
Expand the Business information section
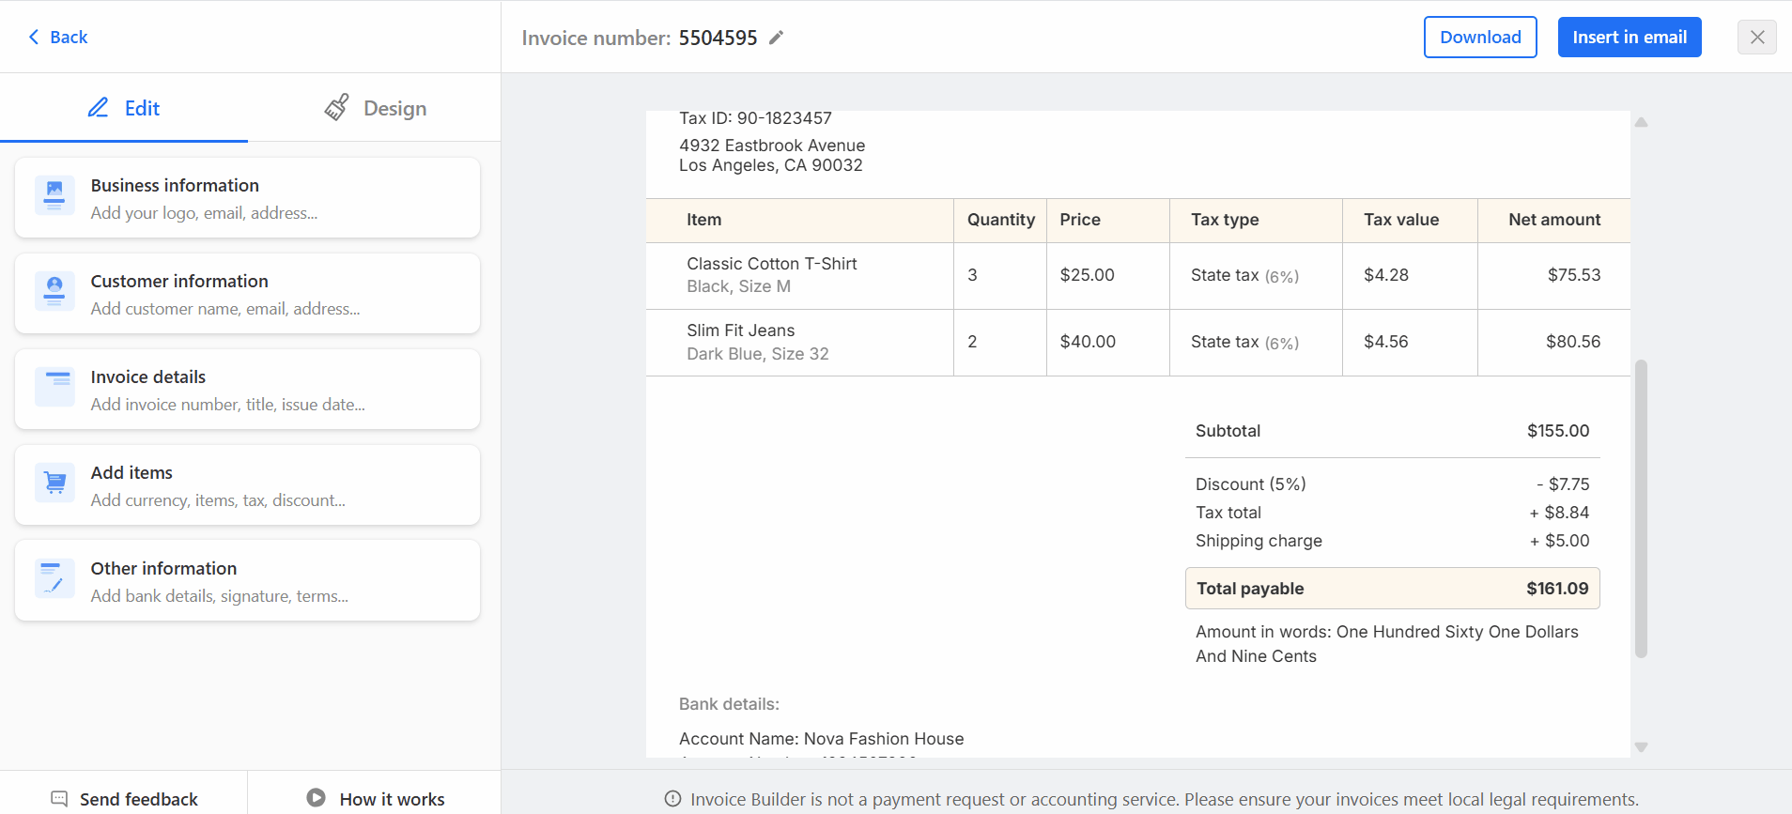247,197
